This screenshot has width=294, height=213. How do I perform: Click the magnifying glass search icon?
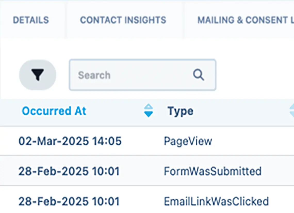(198, 75)
